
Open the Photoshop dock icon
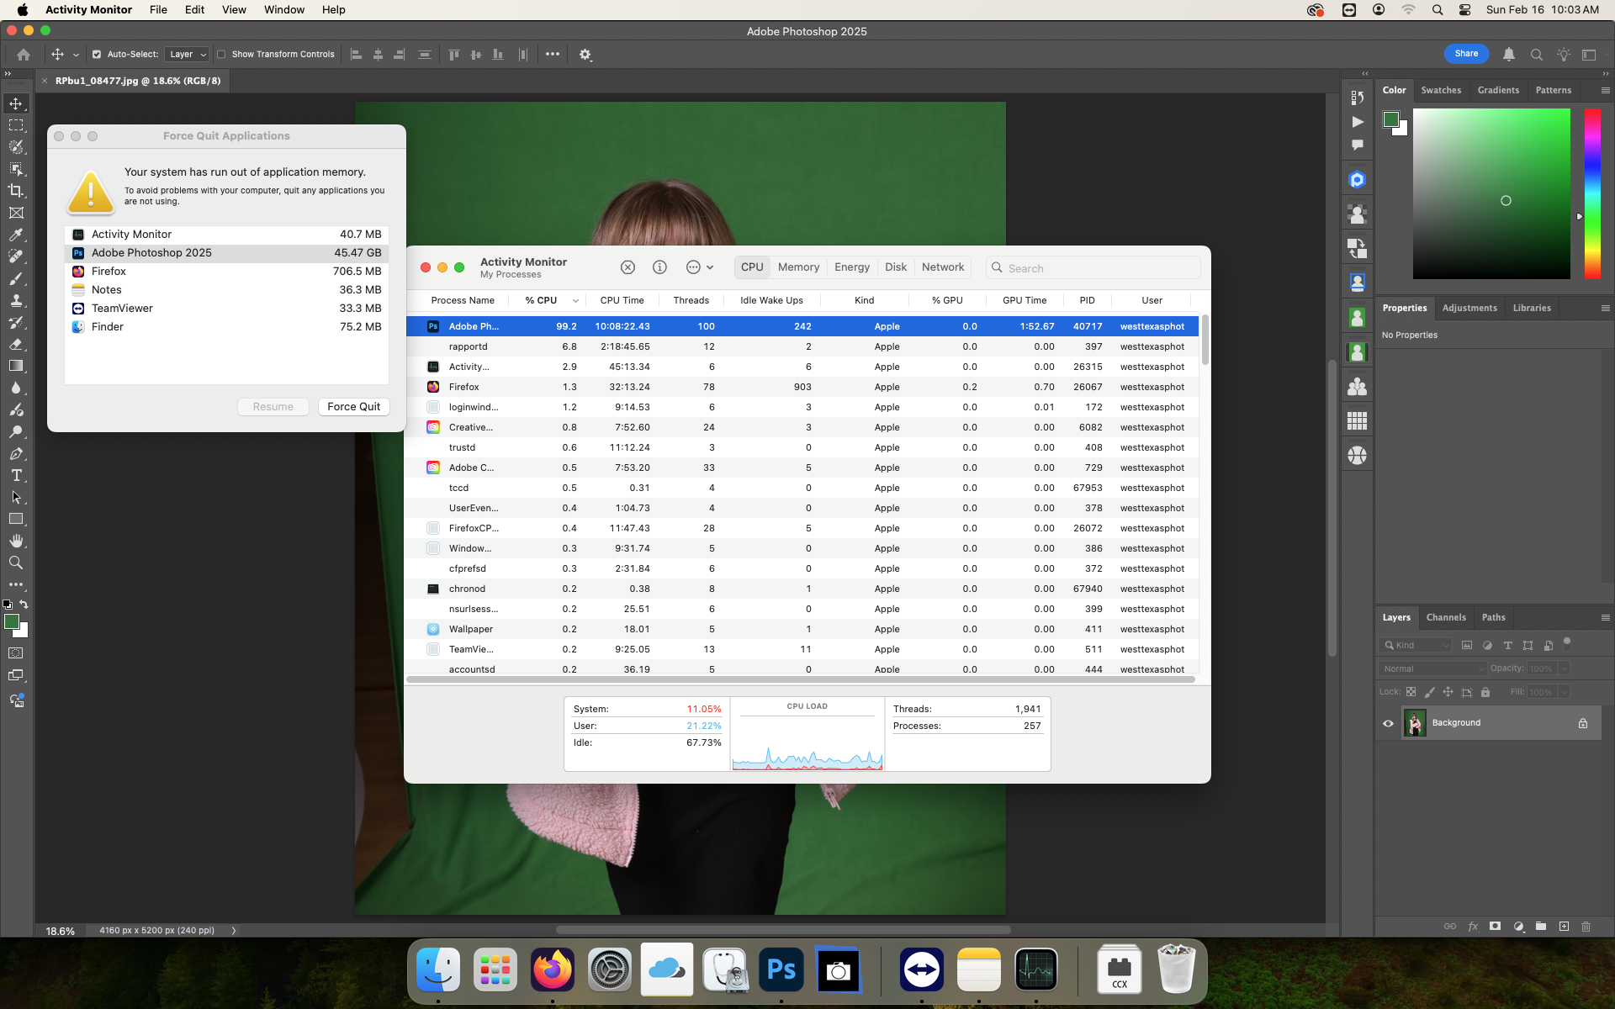pyautogui.click(x=781, y=969)
